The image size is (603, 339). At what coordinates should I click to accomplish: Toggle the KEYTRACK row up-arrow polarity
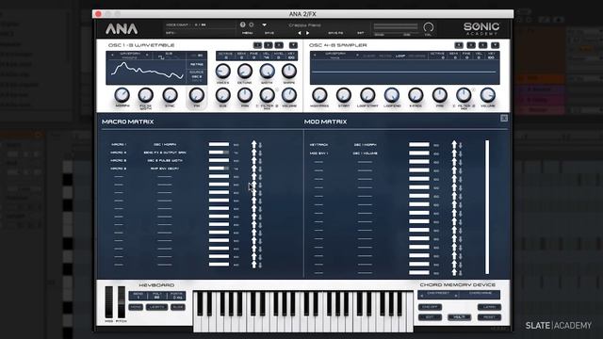click(454, 145)
